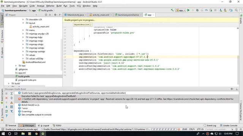Open the VCS menu
Screen dimensions: 243x136
[79, 6]
